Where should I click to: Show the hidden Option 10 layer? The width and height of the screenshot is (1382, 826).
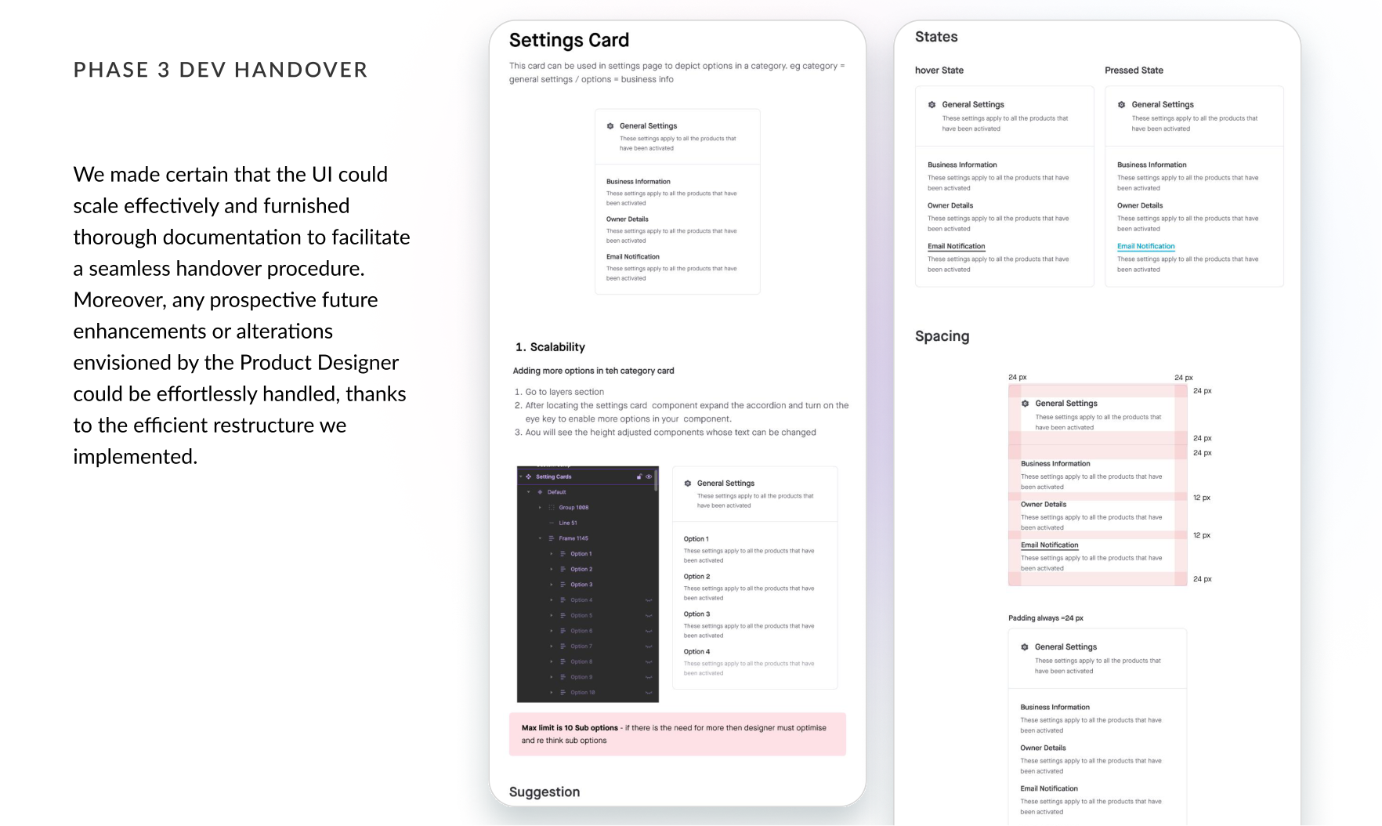[x=649, y=692]
